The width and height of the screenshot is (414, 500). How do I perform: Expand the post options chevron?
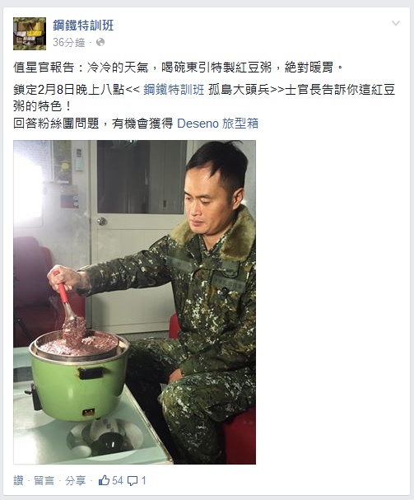[x=396, y=23]
